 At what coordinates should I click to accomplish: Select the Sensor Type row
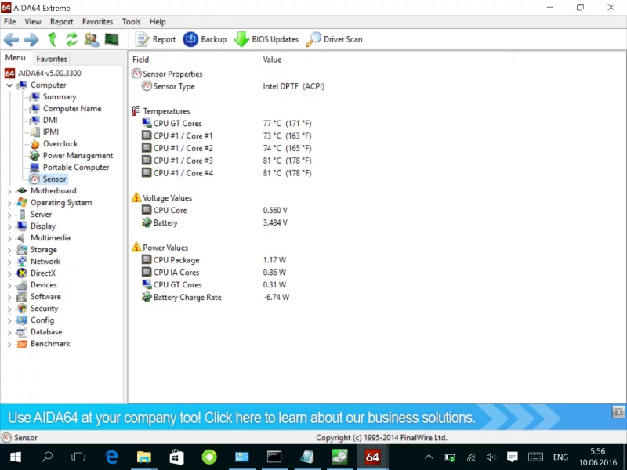[321, 86]
